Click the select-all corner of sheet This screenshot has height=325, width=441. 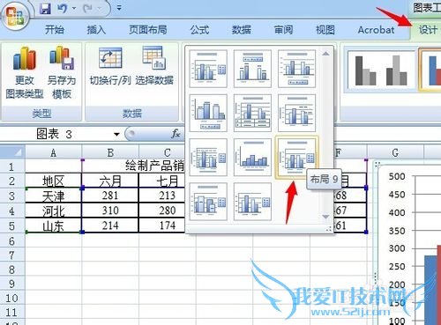[x=12, y=152]
